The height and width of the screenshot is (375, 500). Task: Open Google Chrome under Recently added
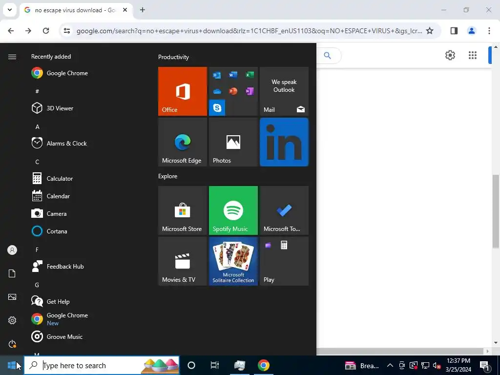pyautogui.click(x=60, y=73)
